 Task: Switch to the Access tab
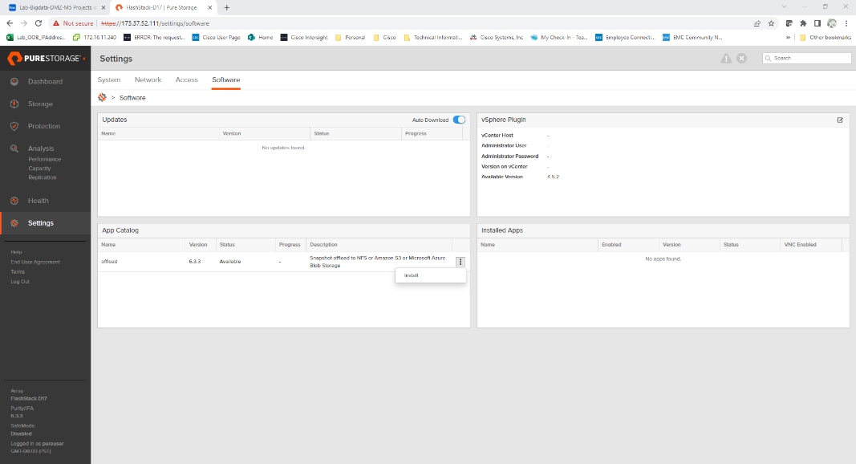(x=186, y=79)
